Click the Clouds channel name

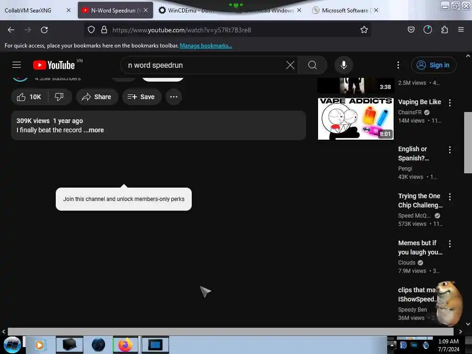point(407,262)
